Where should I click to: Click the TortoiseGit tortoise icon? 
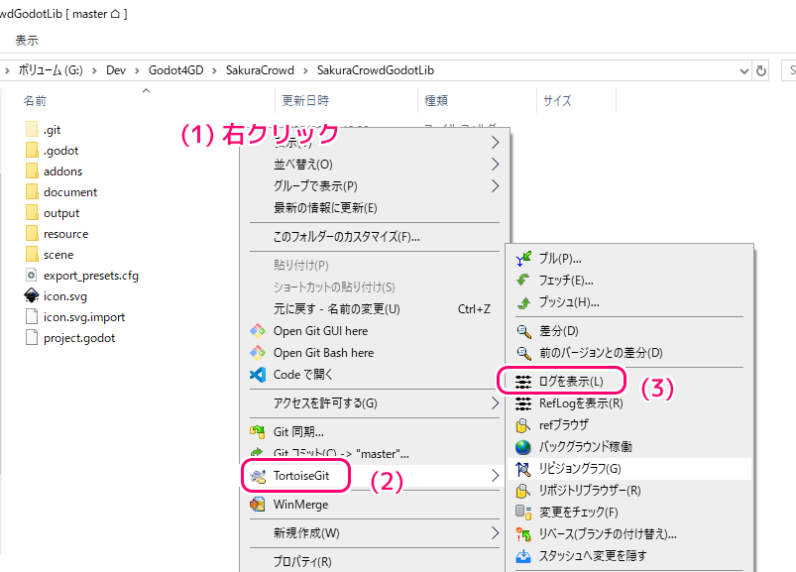tap(258, 476)
